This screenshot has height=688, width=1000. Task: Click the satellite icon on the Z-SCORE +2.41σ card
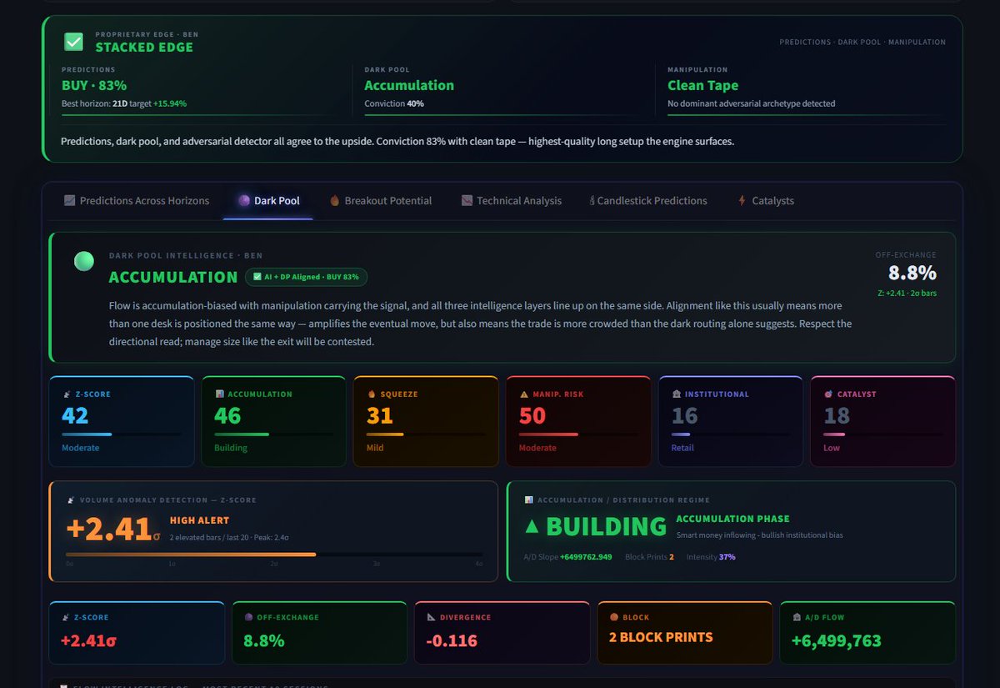point(66,618)
